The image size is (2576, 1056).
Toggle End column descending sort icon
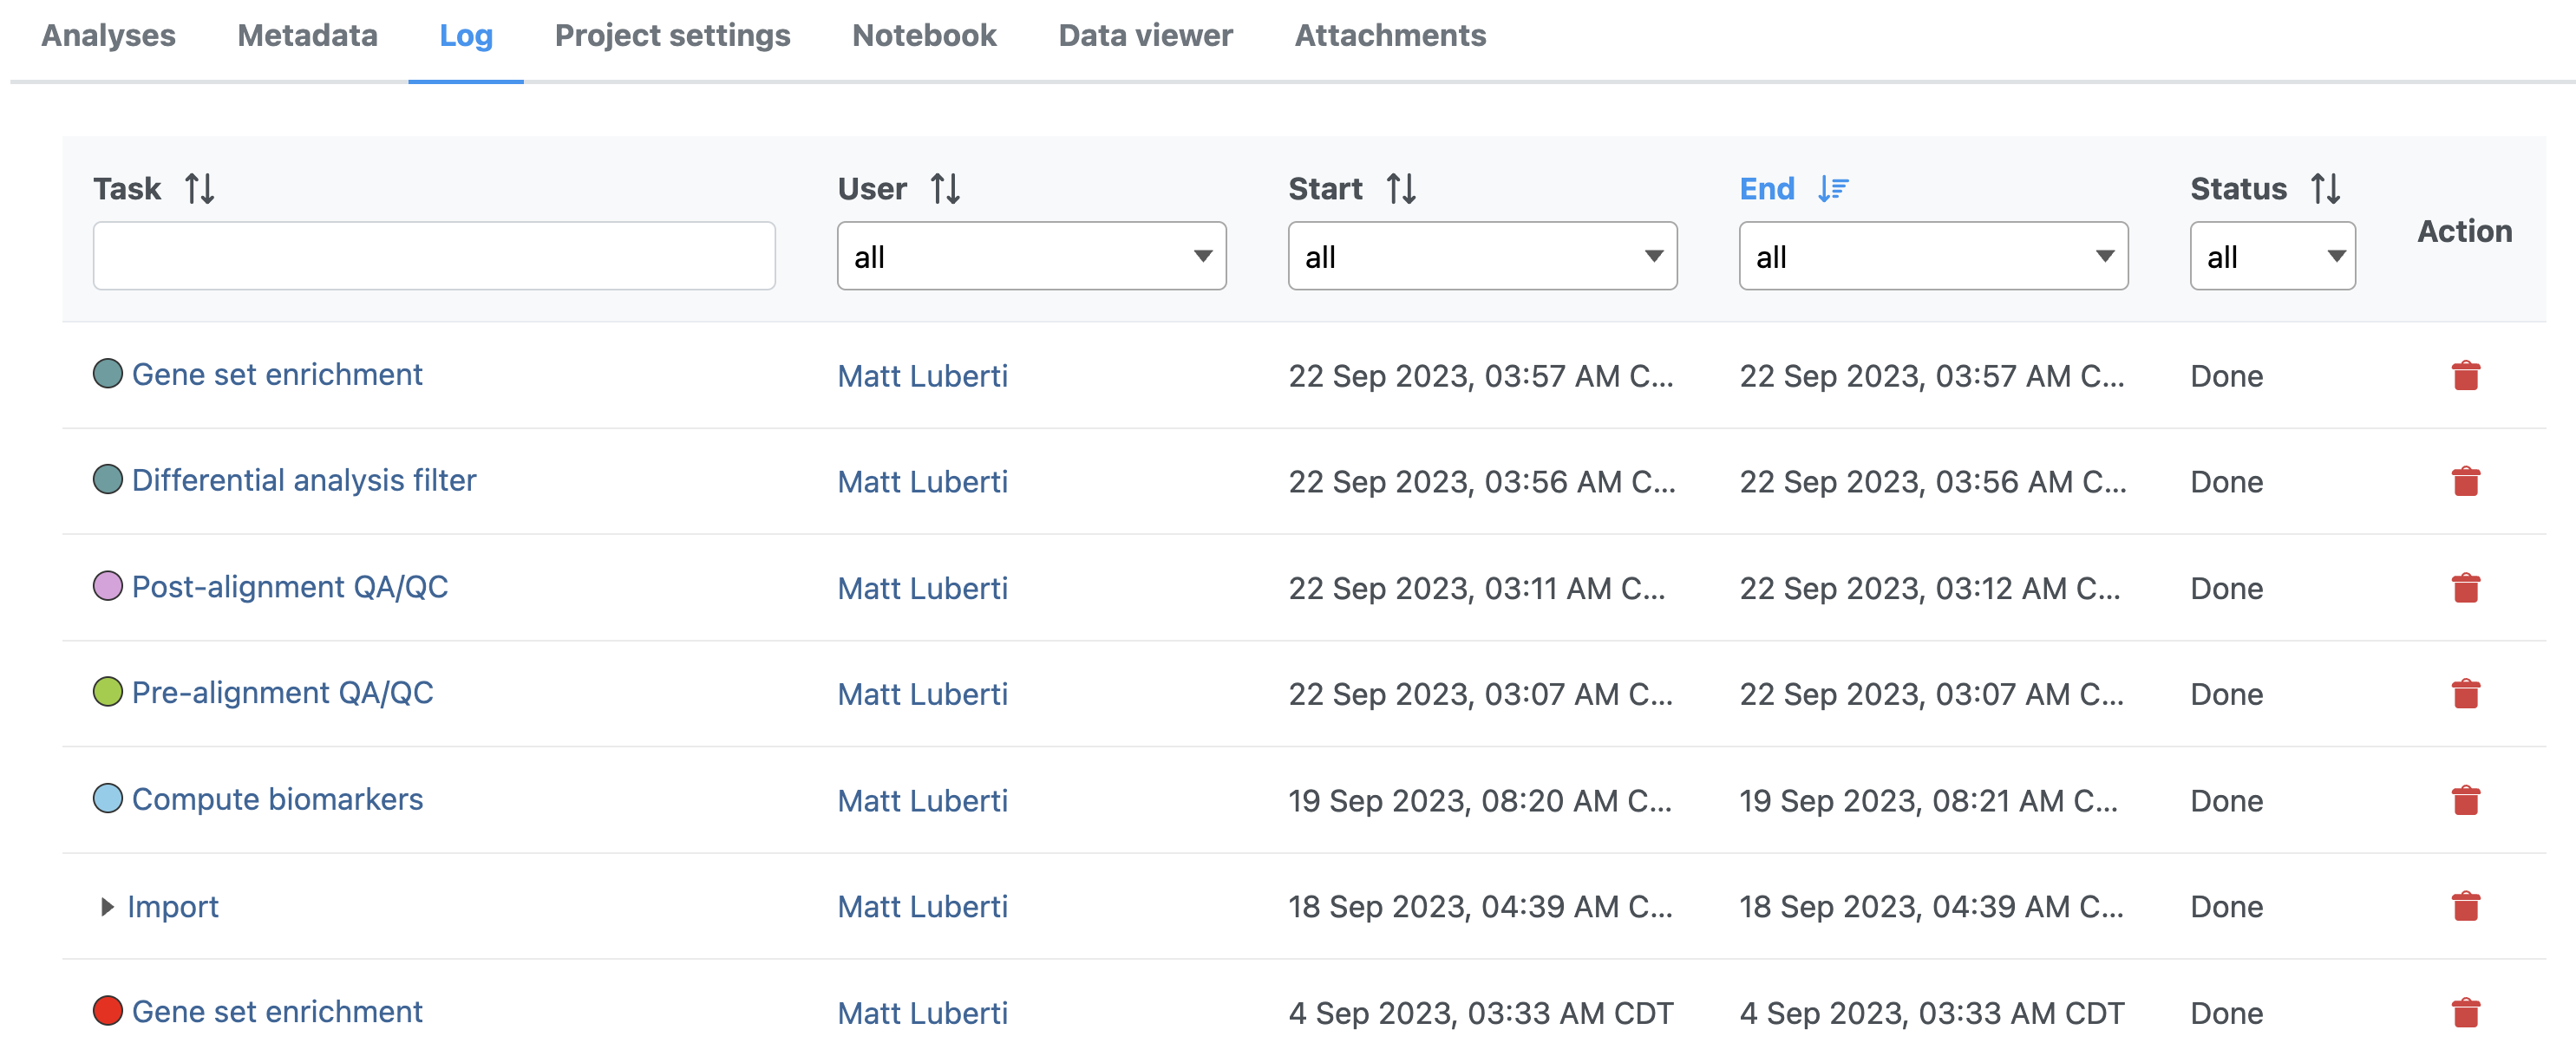(1832, 188)
